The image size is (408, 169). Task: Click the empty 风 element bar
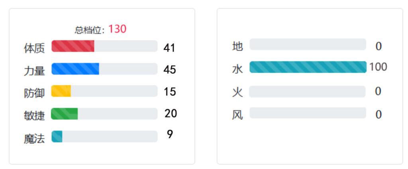[x=308, y=113]
